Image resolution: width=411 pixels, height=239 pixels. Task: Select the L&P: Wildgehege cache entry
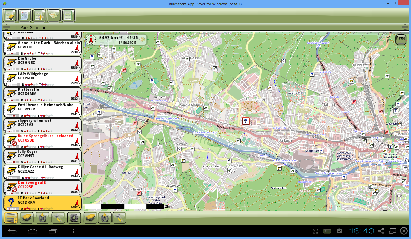(42, 79)
